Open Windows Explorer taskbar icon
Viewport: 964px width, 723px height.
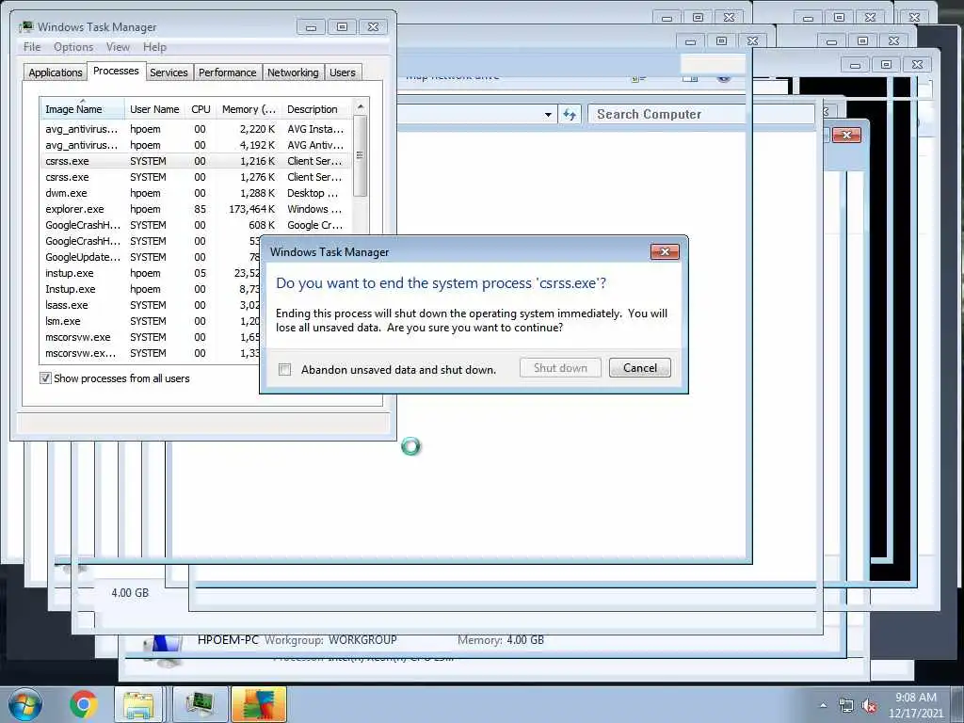click(x=139, y=704)
